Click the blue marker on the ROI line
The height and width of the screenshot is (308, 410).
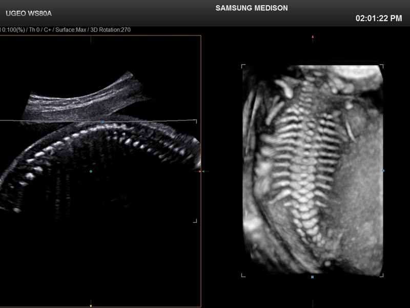(102, 122)
